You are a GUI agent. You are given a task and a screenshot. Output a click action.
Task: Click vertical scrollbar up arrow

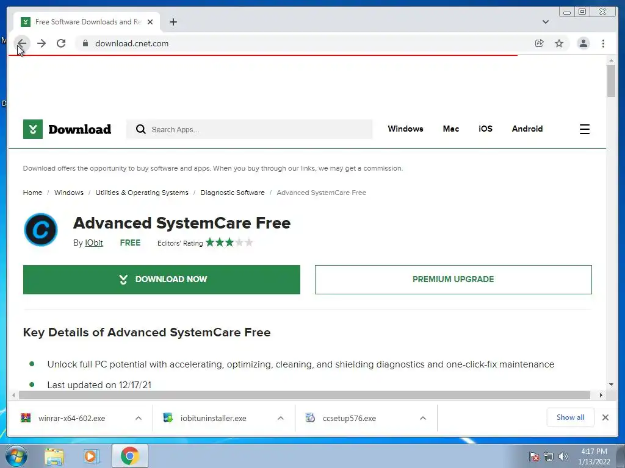tap(611, 60)
